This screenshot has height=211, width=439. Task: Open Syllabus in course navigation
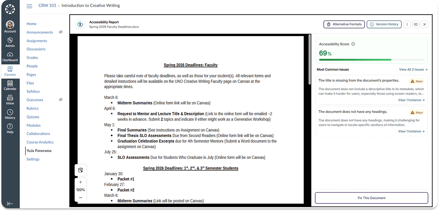[x=33, y=92]
